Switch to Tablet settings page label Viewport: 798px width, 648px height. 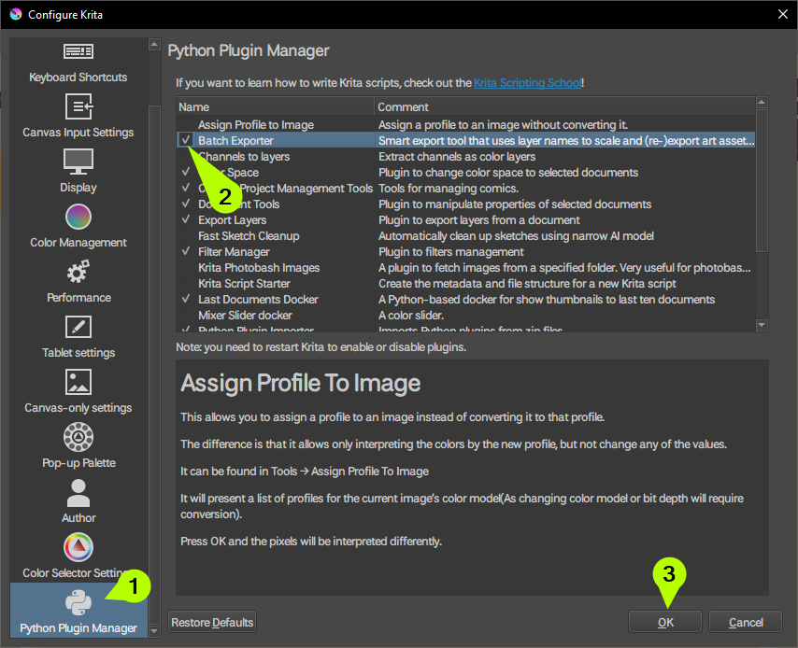click(x=78, y=353)
